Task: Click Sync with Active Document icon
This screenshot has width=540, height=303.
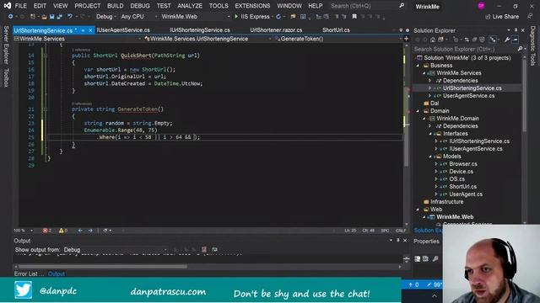Action: (x=467, y=40)
